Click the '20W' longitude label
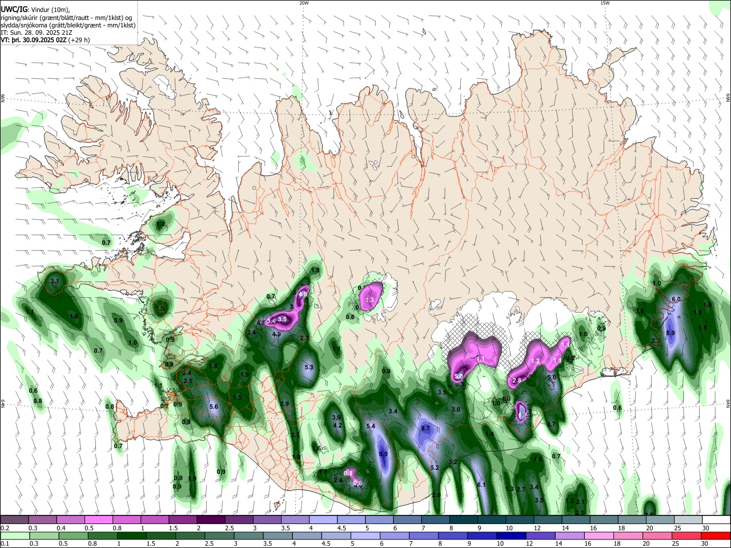 (x=304, y=3)
